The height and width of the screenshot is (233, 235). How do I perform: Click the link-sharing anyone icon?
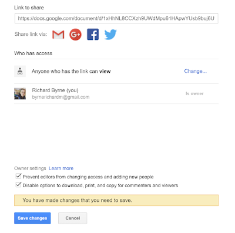pos(20,71)
